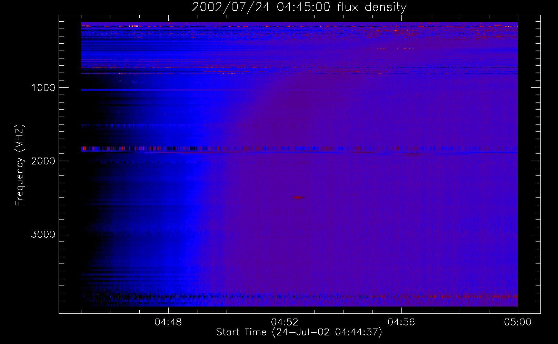
Task: Click the 04:48 time tick label
Action: 168,322
